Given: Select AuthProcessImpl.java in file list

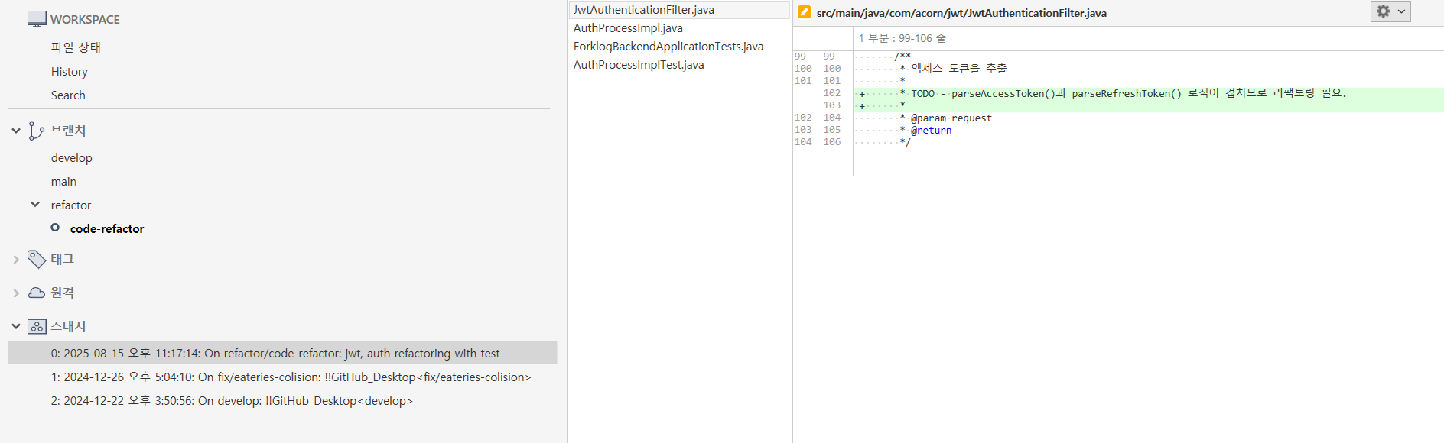Looking at the screenshot, I should pos(628,28).
